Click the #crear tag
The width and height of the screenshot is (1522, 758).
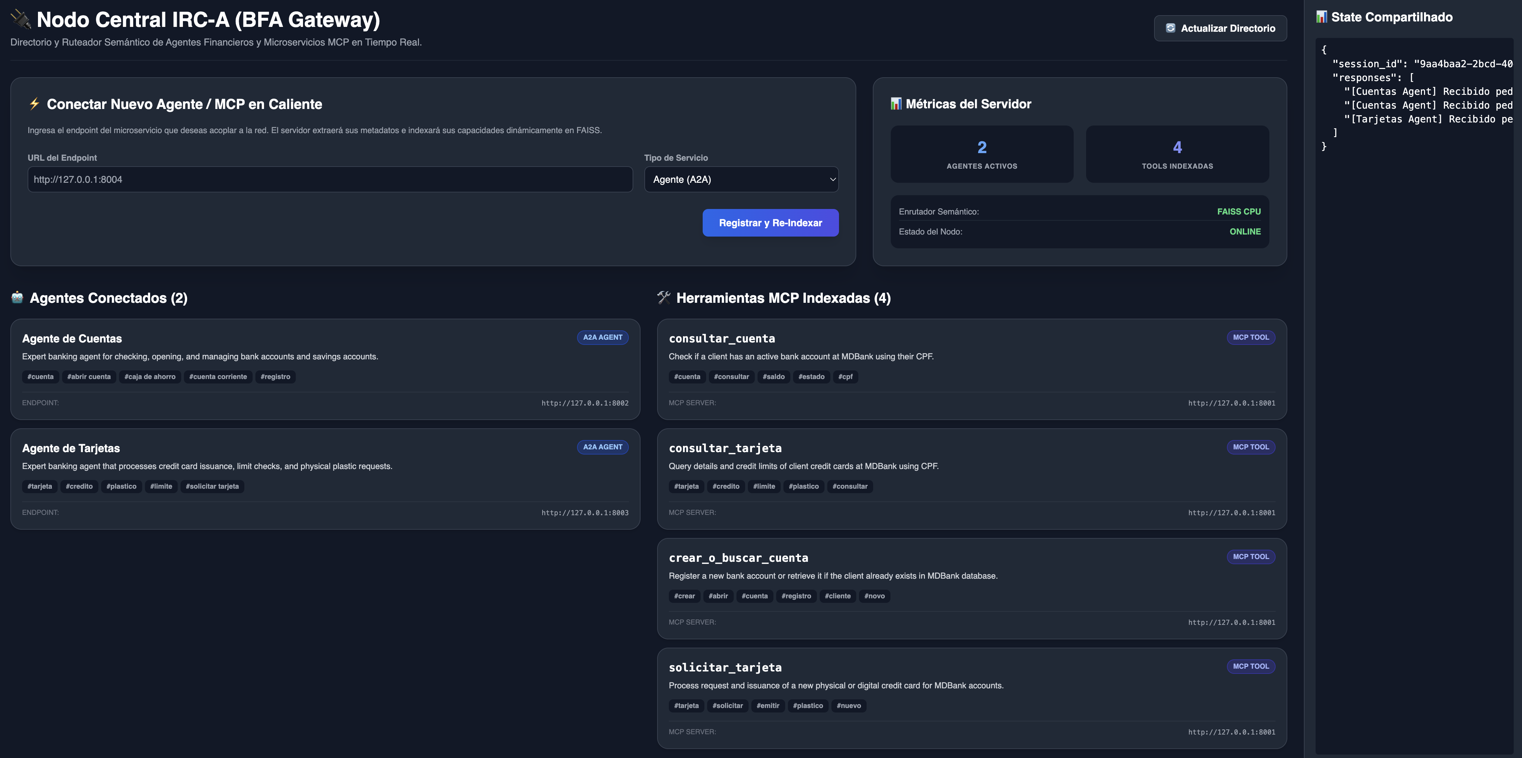685,596
